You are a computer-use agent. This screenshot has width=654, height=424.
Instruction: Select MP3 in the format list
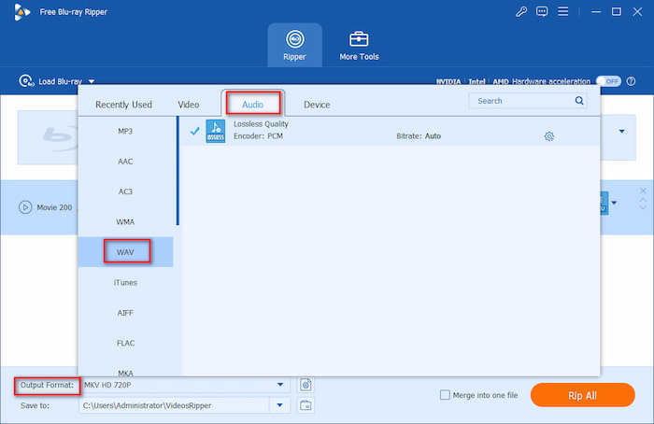click(x=125, y=132)
